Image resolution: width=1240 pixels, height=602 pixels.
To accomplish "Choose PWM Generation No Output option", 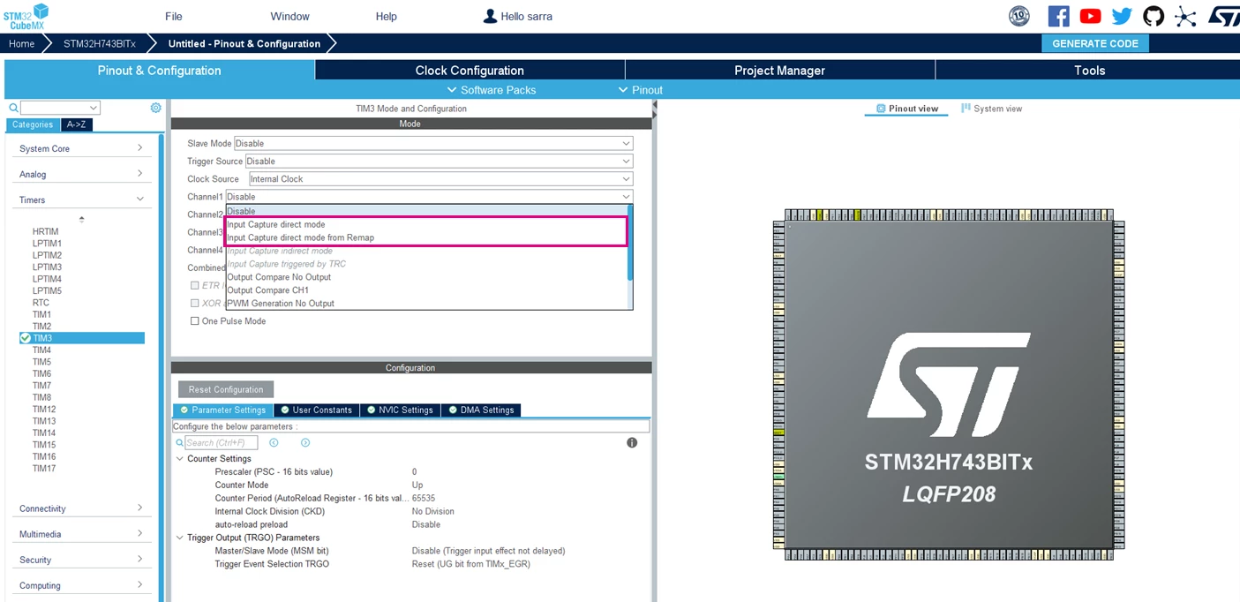I will pos(427,303).
